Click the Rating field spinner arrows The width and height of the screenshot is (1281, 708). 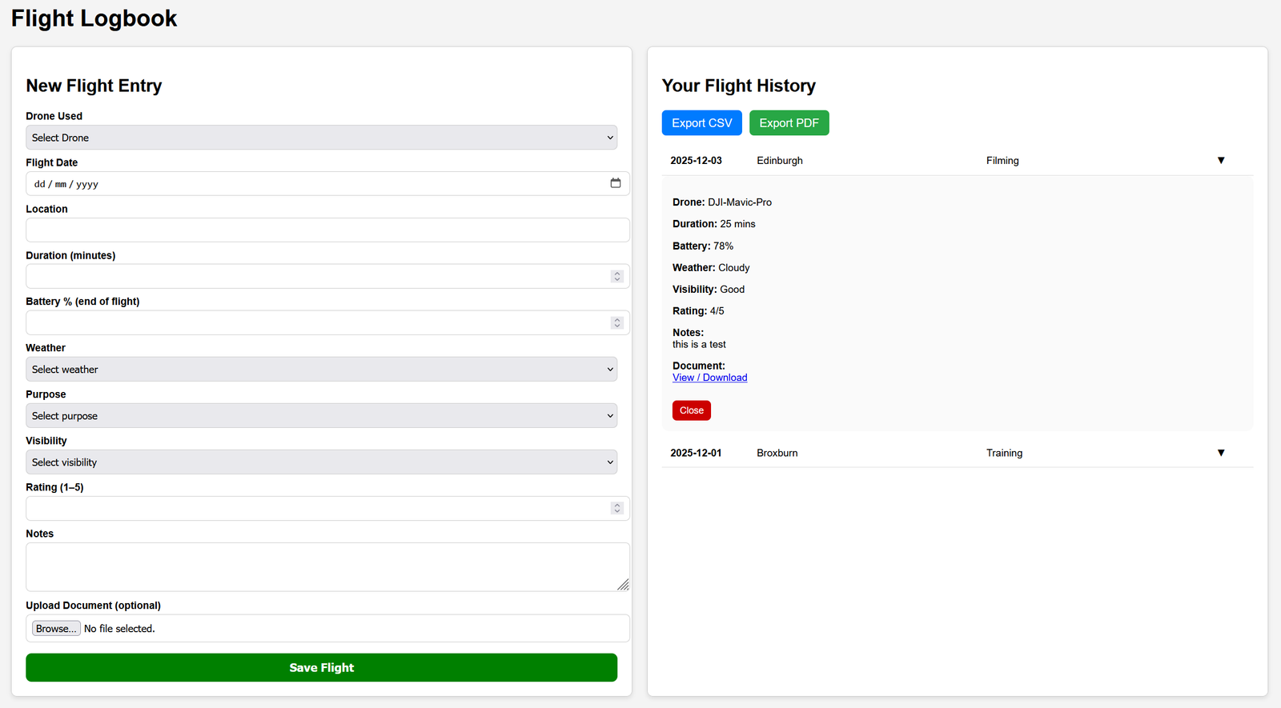pyautogui.click(x=616, y=508)
